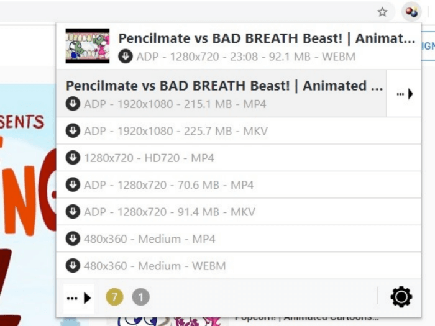Select the yellow 7 badge filter
The image size is (435, 326).
114,297
